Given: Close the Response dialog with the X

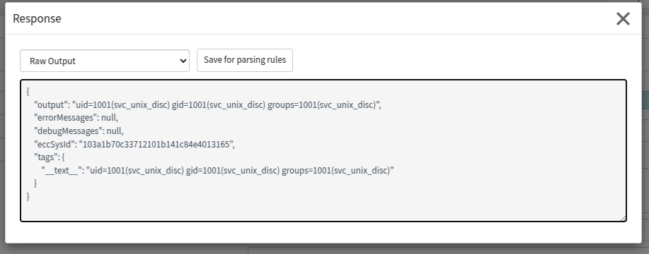Looking at the screenshot, I should click(623, 18).
